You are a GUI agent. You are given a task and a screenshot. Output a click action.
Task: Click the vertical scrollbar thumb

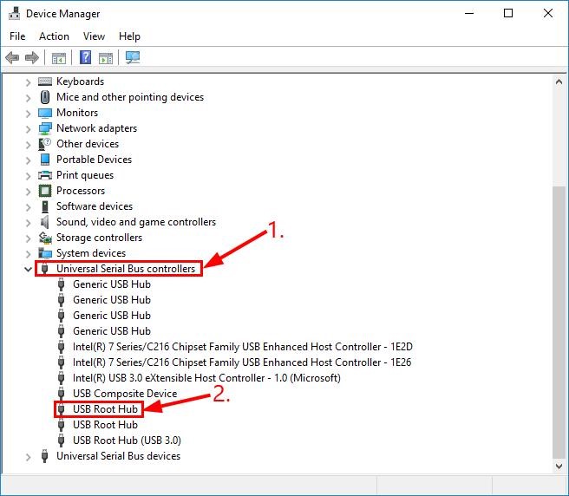click(559, 323)
